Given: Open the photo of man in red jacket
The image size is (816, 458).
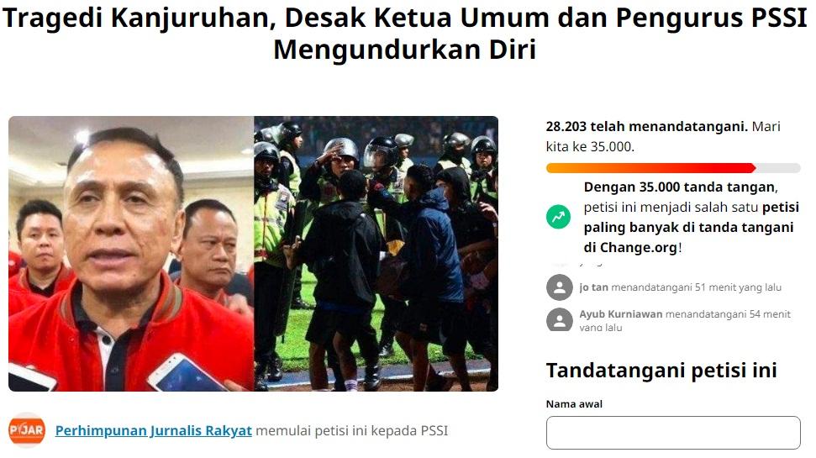Looking at the screenshot, I should 131,254.
